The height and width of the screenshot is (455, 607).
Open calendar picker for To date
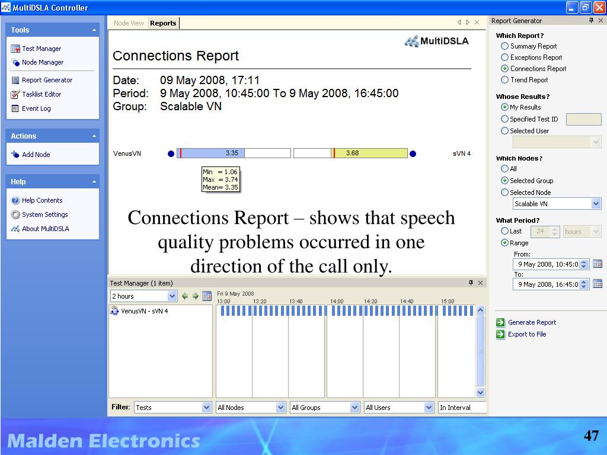pyautogui.click(x=598, y=284)
